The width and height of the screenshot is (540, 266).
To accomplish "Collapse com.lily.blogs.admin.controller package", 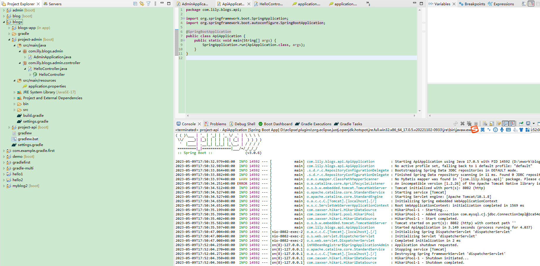I will (20, 63).
